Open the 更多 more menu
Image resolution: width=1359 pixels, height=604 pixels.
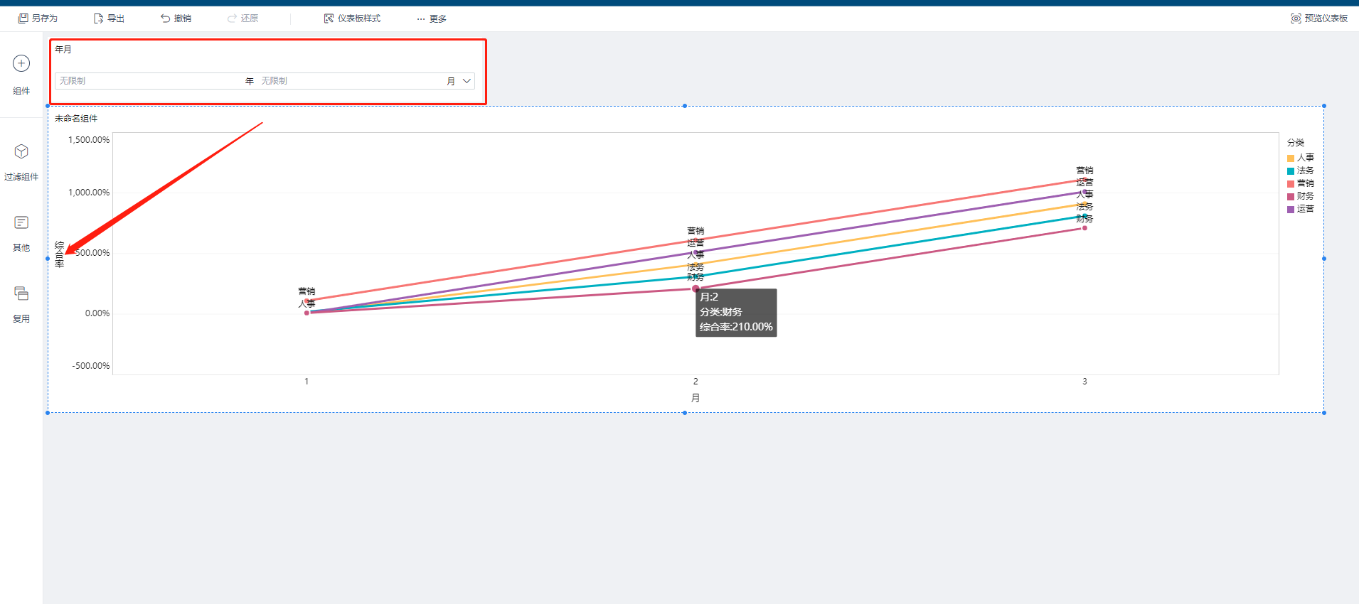(x=432, y=19)
